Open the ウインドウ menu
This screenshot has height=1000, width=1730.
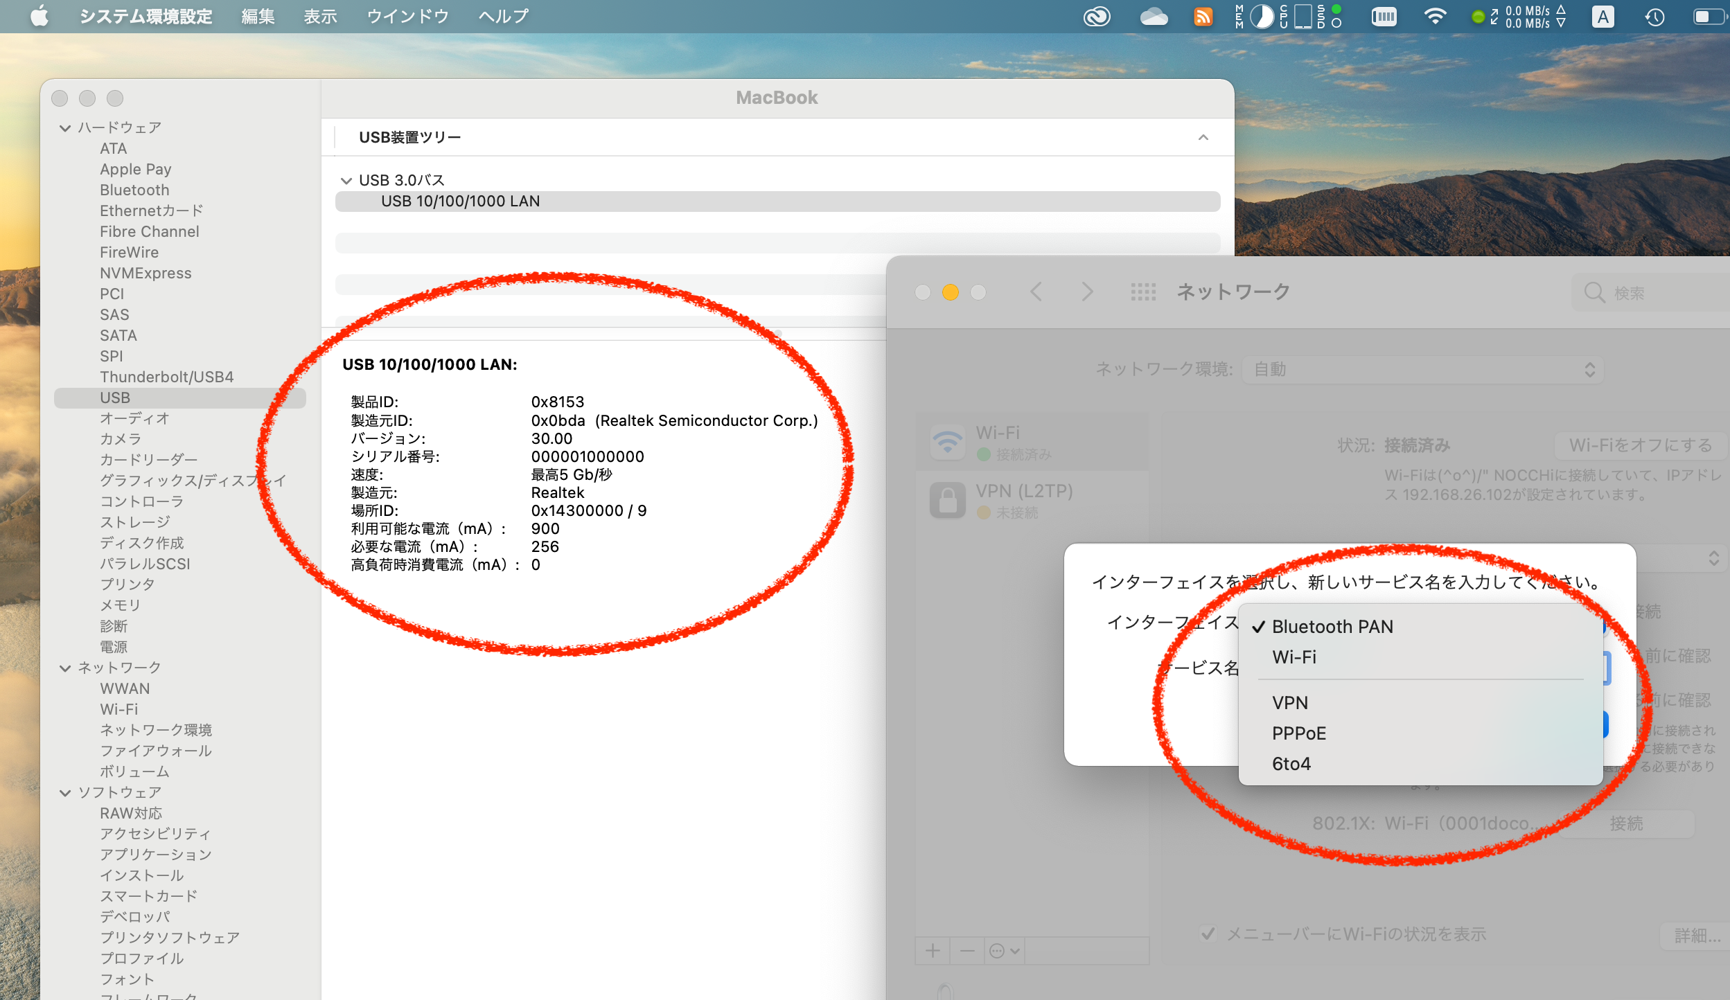tap(407, 17)
